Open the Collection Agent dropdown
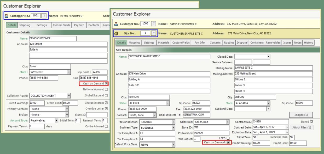Image resolution: width=324 pixels, height=154 pixels. tap(69, 96)
